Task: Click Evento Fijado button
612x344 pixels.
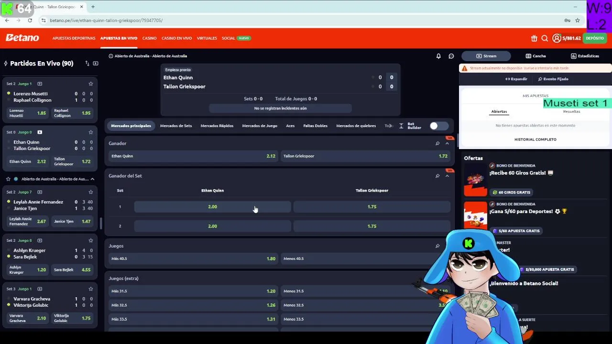Action: pos(553,79)
